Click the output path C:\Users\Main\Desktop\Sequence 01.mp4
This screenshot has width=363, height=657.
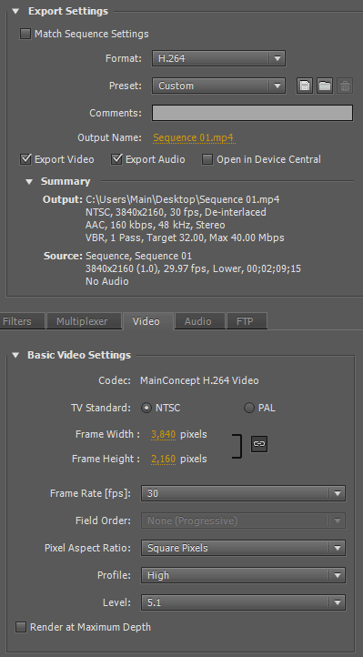coord(183,199)
